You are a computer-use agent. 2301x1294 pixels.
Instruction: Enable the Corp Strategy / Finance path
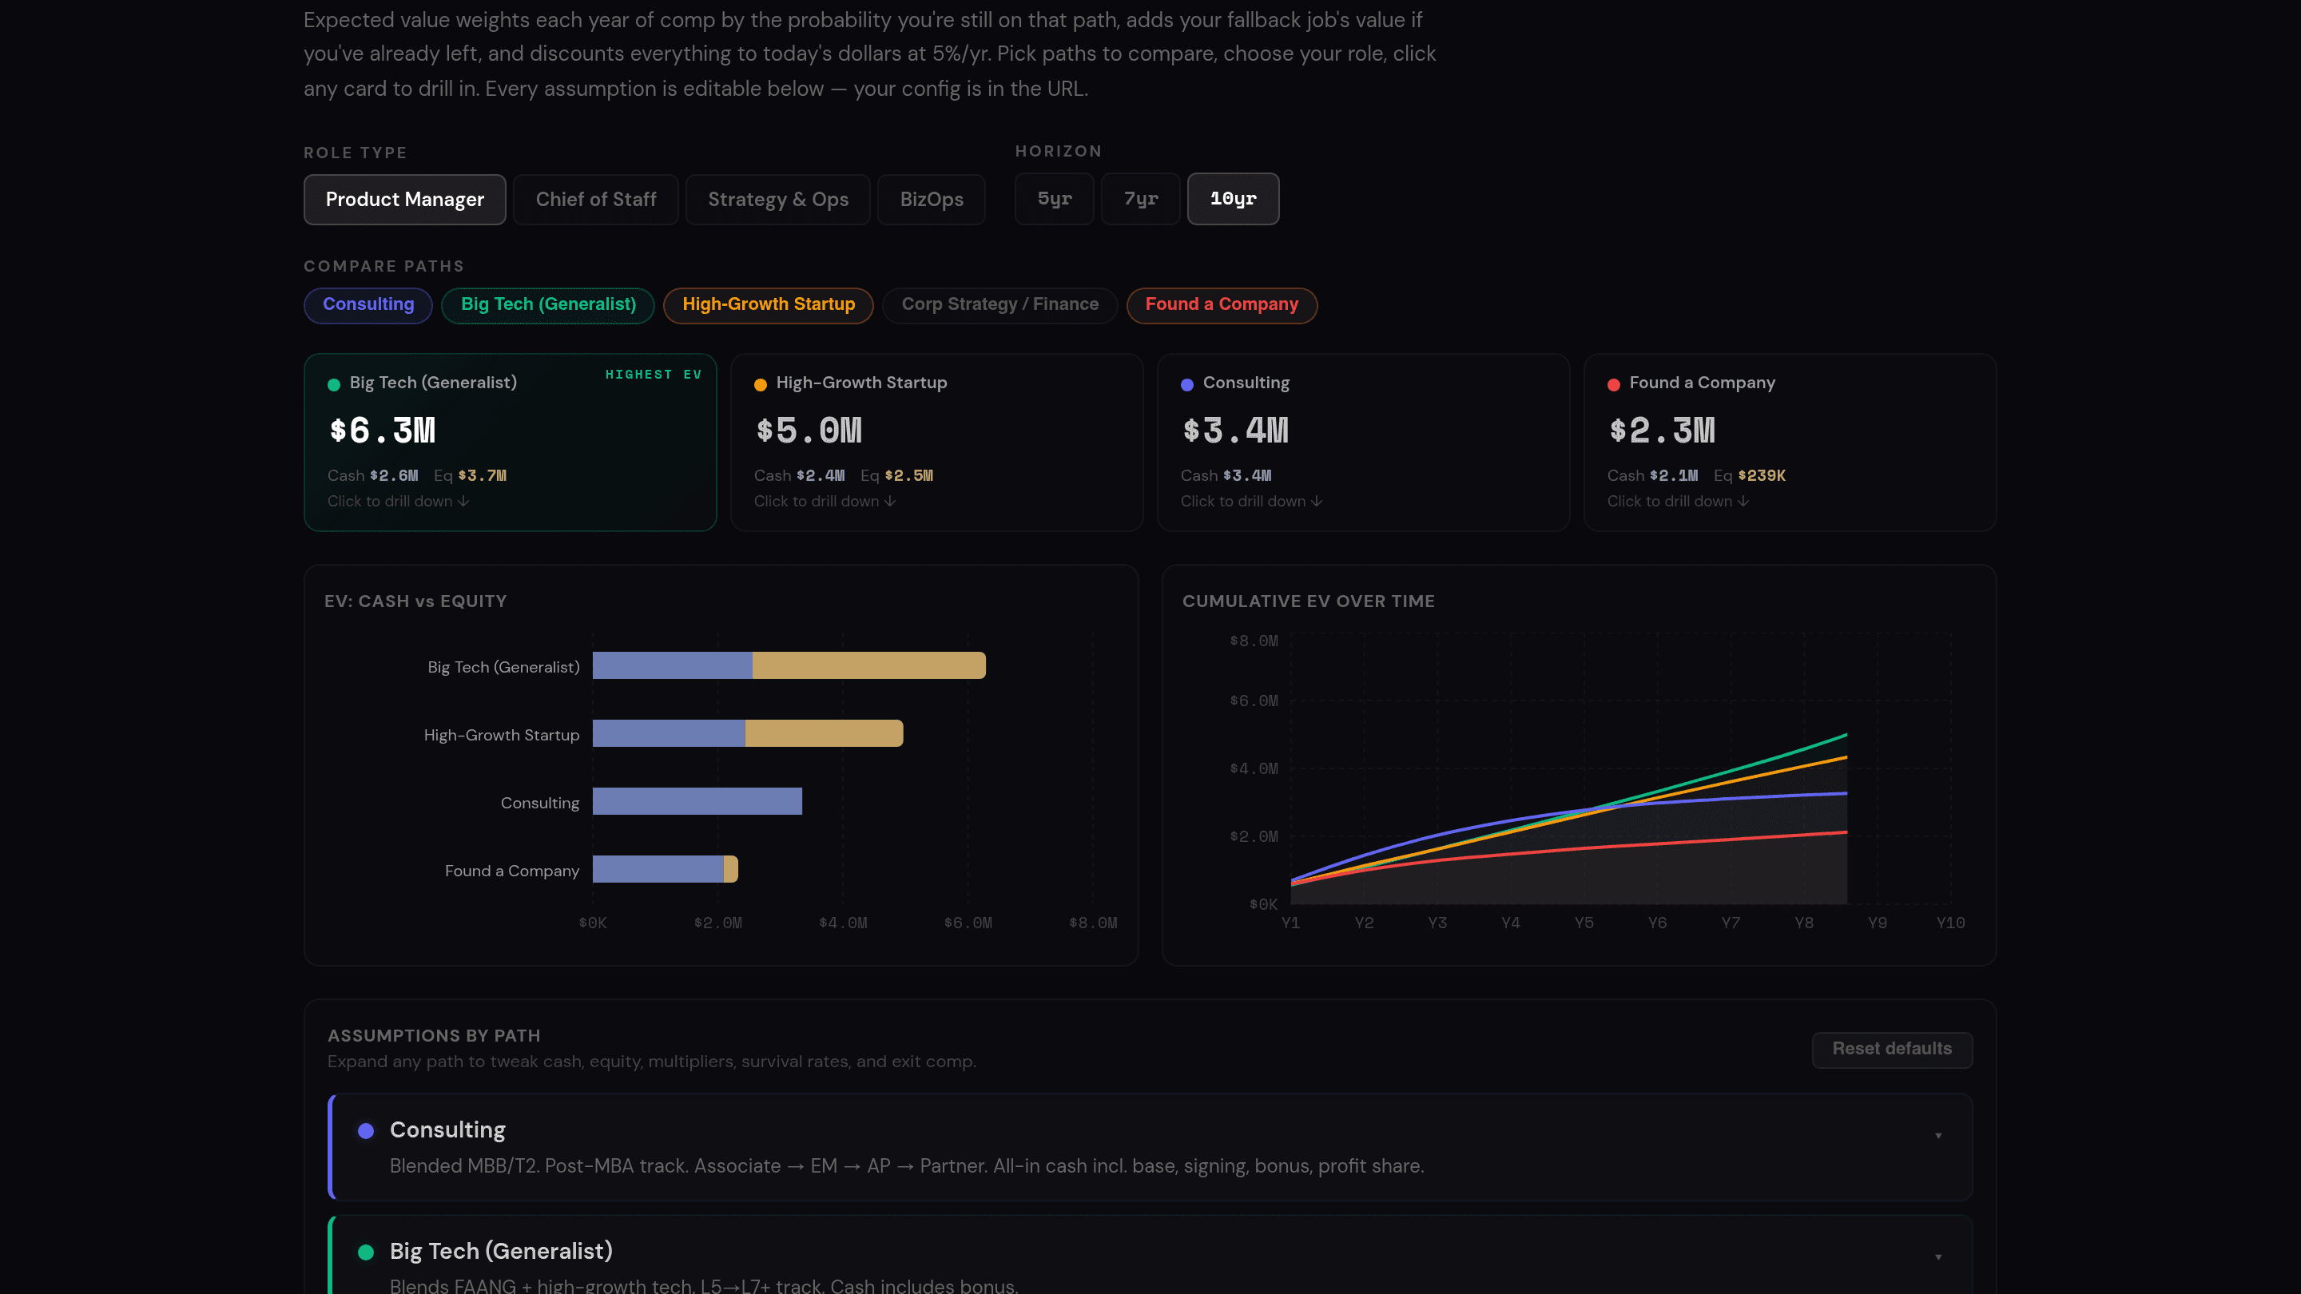(999, 304)
